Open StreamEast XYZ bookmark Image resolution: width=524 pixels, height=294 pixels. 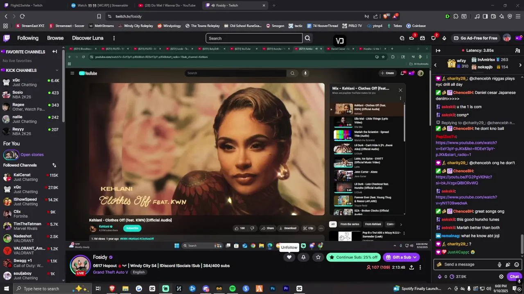click(30, 26)
